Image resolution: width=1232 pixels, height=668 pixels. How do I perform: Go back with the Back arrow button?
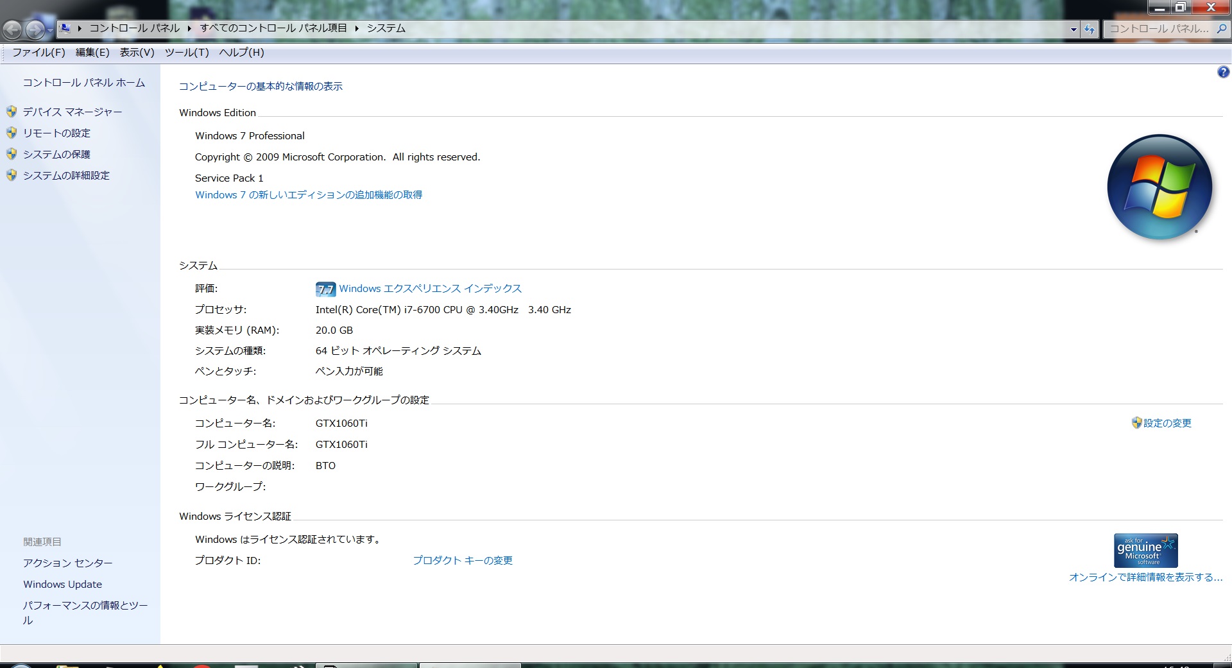12,30
